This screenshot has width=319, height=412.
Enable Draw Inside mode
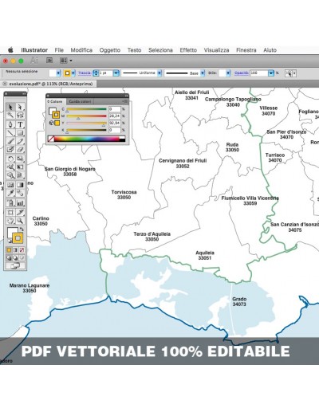tap(22, 257)
